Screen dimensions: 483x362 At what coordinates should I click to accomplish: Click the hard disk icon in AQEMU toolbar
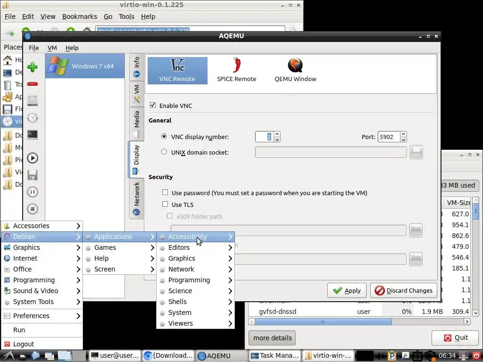tap(33, 101)
